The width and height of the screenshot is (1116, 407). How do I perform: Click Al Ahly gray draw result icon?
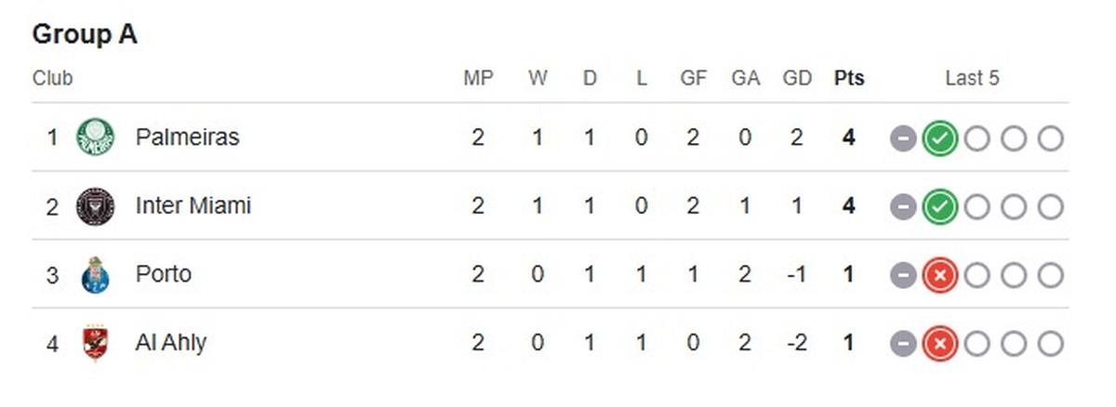[903, 345]
